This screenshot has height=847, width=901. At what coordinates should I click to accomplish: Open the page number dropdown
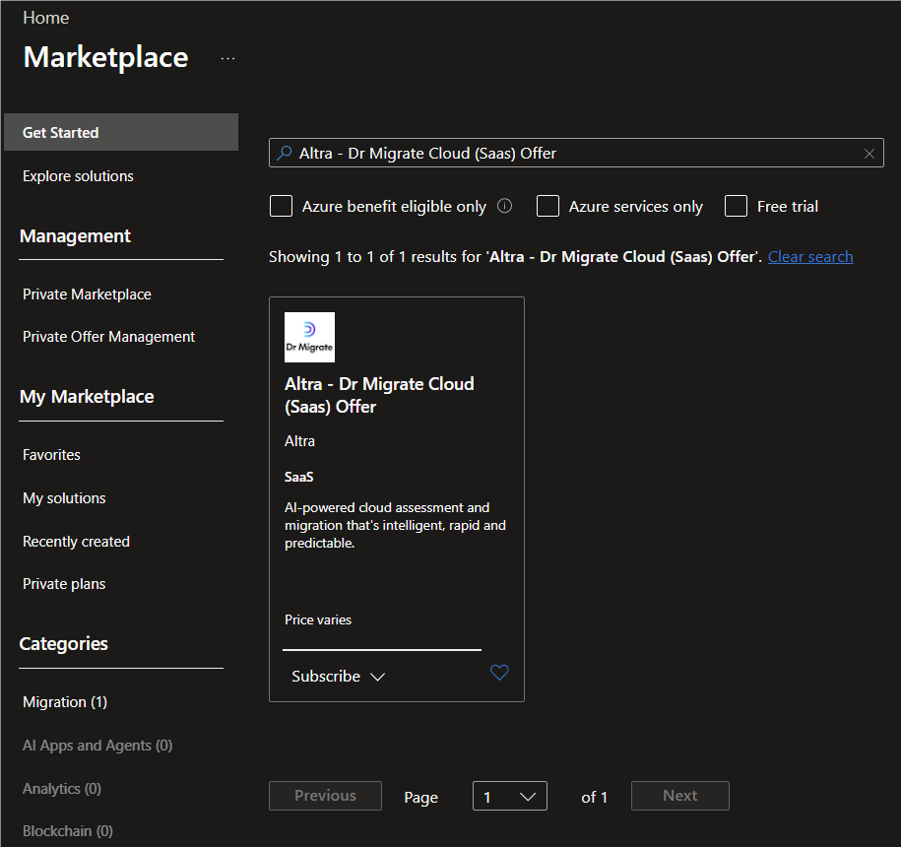pos(510,796)
